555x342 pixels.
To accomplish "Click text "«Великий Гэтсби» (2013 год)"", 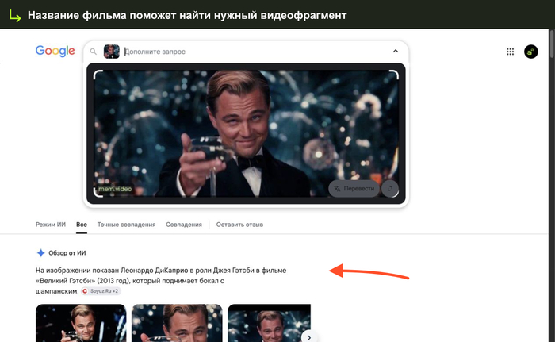I will [x=82, y=281].
